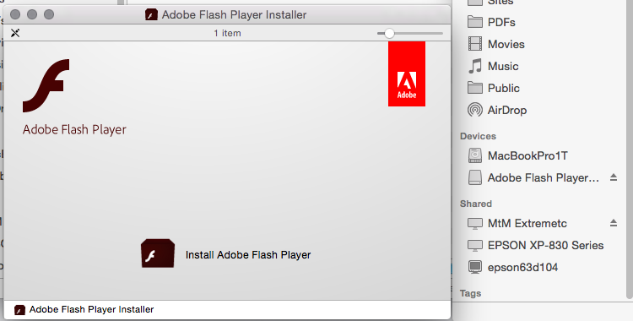Click the path bar Flash installer icon
Viewport: 633px width, 321px height.
point(19,310)
